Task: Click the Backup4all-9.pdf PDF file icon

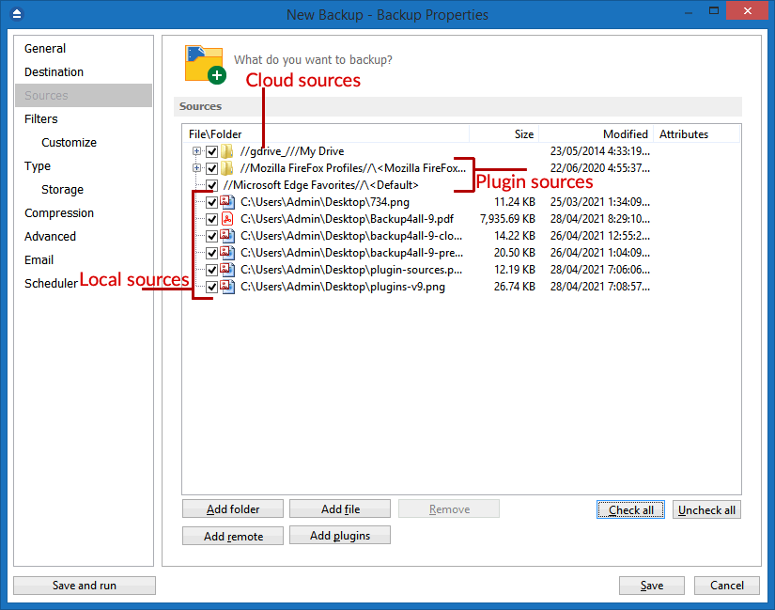Action: point(227,219)
